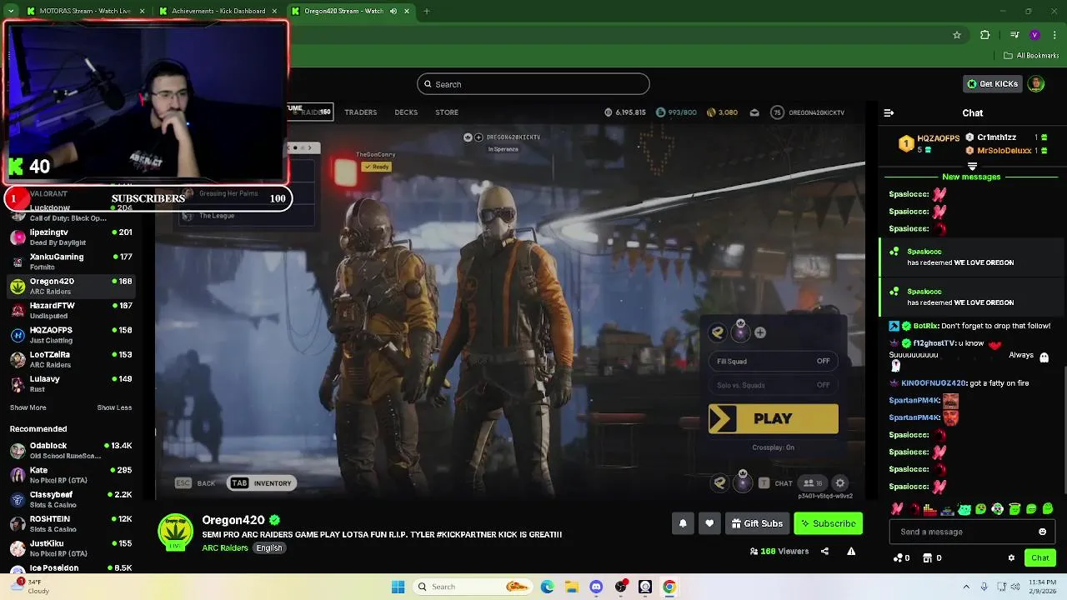Toggle the Solo vs. Squads option
1067x600 pixels.
(773, 385)
